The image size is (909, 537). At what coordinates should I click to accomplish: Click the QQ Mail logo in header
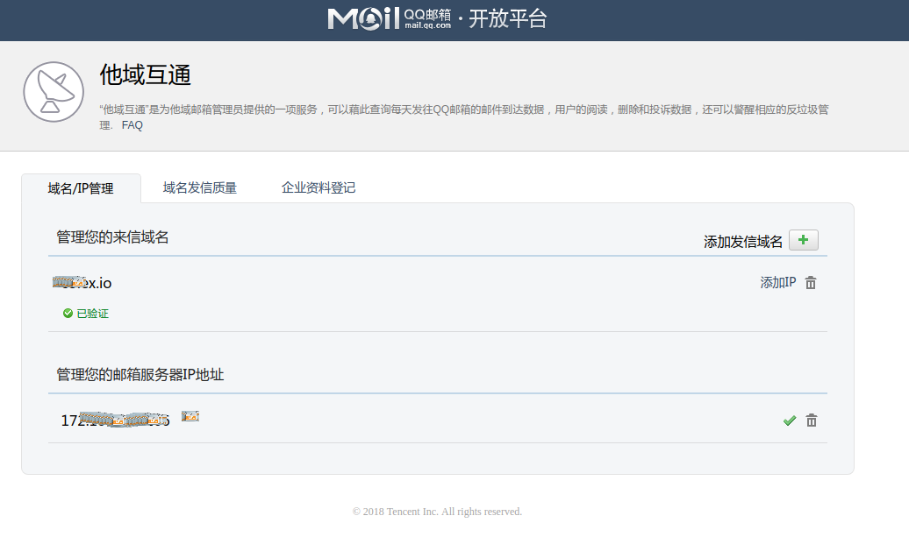click(x=389, y=18)
